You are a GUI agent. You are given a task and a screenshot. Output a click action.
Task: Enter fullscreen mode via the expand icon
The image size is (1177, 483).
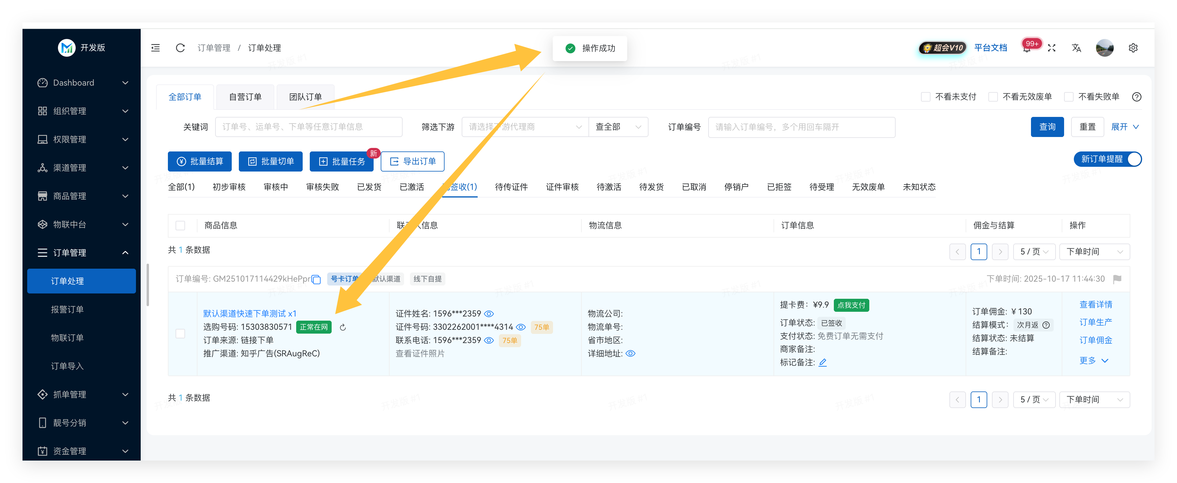(1051, 48)
